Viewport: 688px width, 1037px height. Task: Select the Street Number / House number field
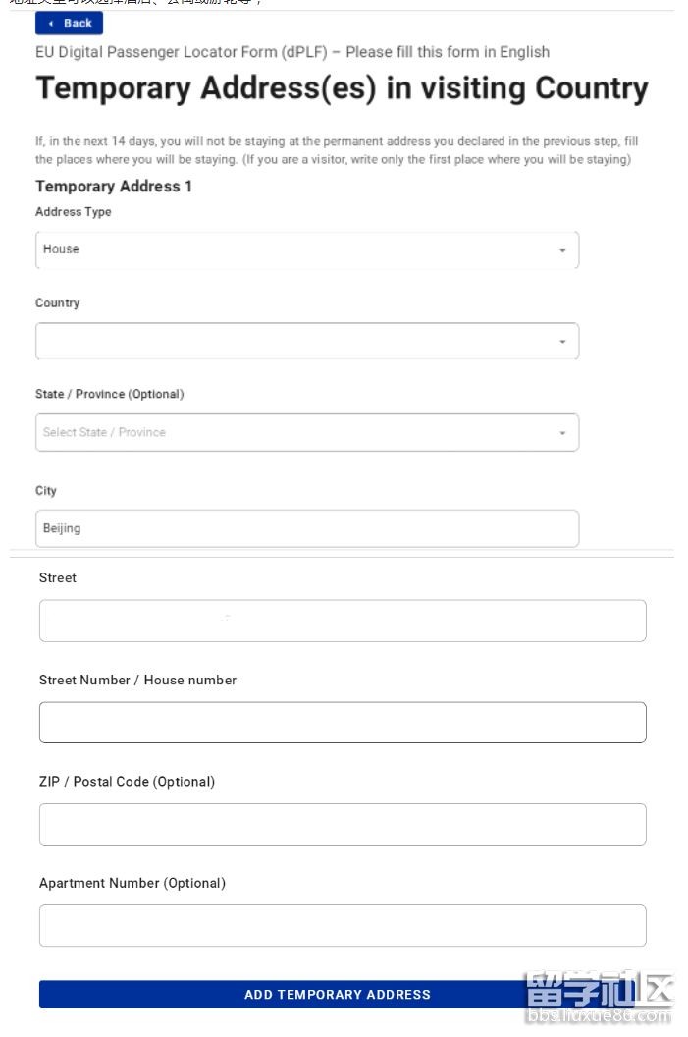tap(342, 723)
